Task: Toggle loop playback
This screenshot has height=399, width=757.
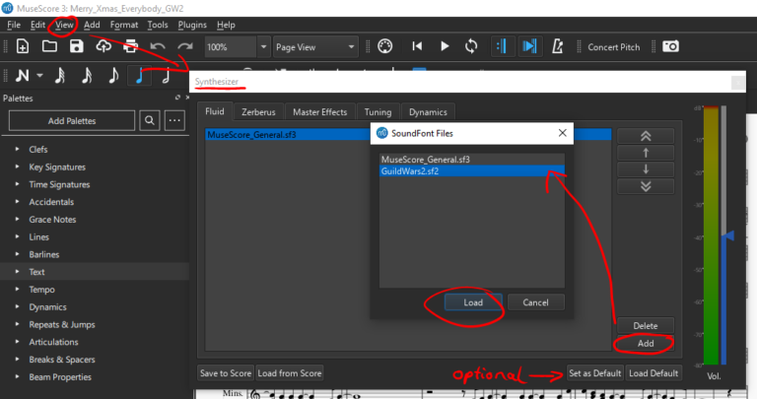Action: point(471,47)
